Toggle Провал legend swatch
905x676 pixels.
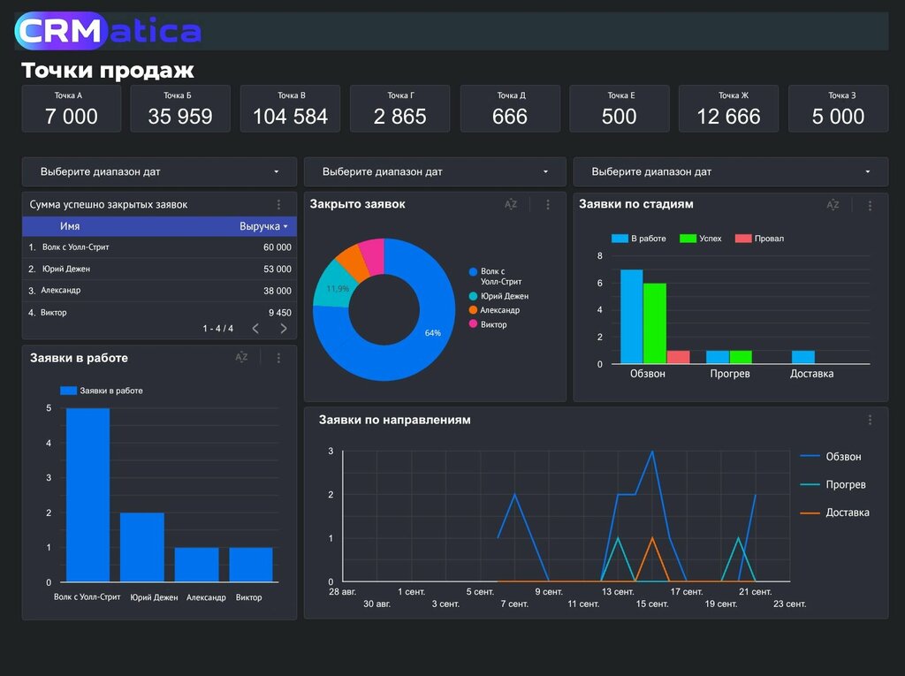[743, 239]
